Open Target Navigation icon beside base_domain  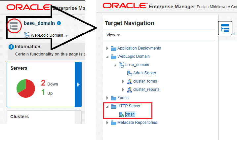click(14, 26)
